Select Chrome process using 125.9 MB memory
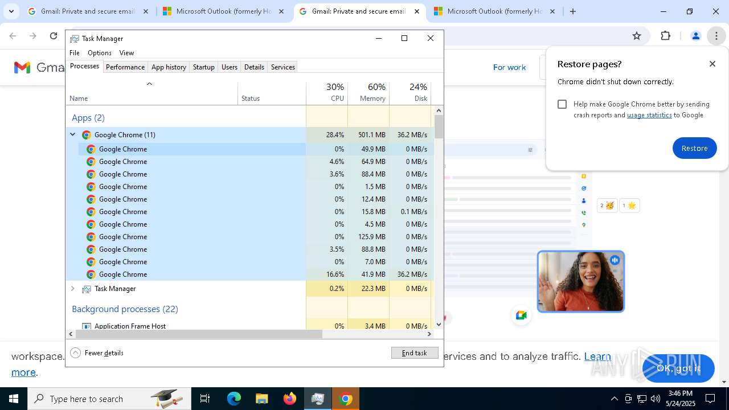The width and height of the screenshot is (729, 410). click(x=249, y=237)
